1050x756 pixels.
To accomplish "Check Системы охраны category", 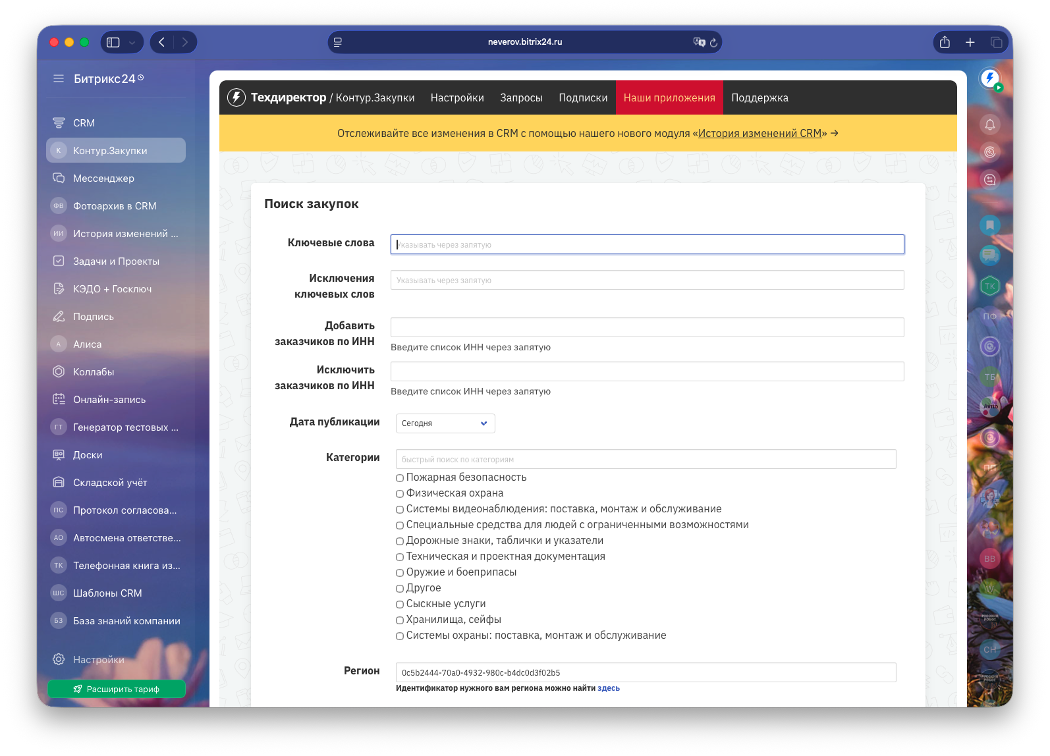I will coord(400,636).
